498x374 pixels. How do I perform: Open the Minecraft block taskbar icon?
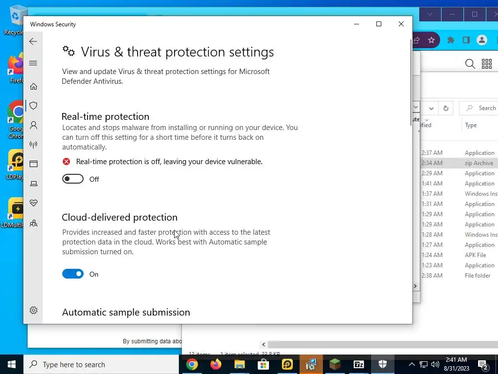335,364
